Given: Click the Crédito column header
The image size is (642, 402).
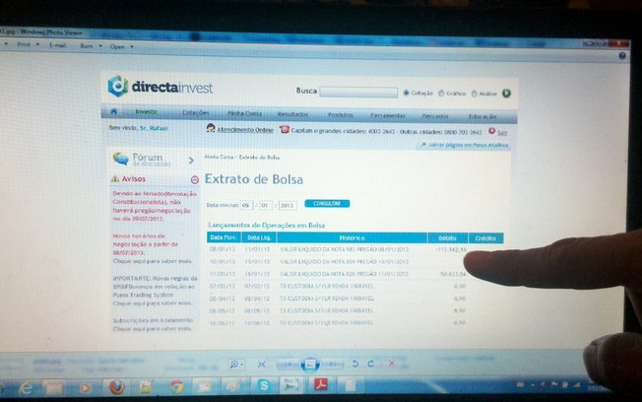Looking at the screenshot, I should (485, 238).
